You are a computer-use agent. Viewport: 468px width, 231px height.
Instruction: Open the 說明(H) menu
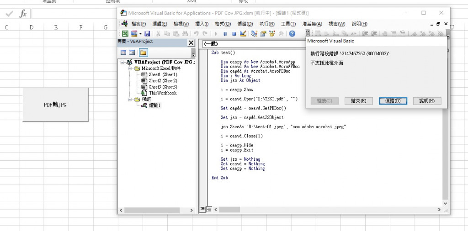pyautogui.click(x=359, y=24)
